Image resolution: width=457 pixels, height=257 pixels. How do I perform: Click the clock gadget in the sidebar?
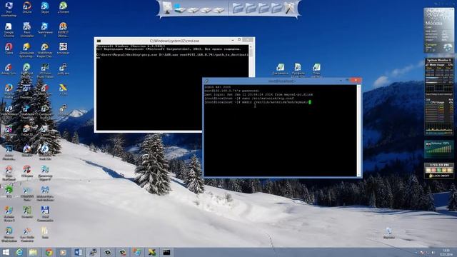click(439, 171)
